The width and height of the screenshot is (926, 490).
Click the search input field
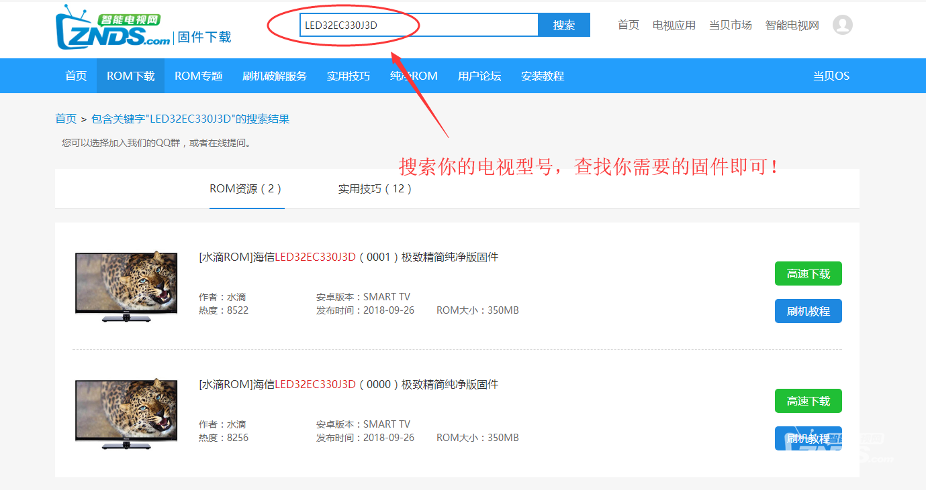[419, 25]
